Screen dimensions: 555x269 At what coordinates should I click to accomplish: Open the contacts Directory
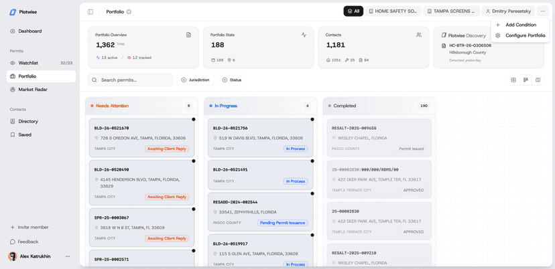click(41, 121)
